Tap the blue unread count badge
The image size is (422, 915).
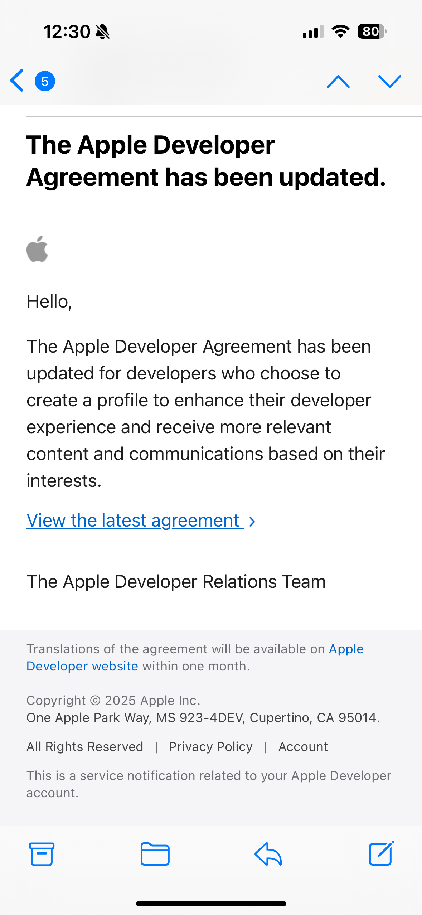[x=45, y=81]
